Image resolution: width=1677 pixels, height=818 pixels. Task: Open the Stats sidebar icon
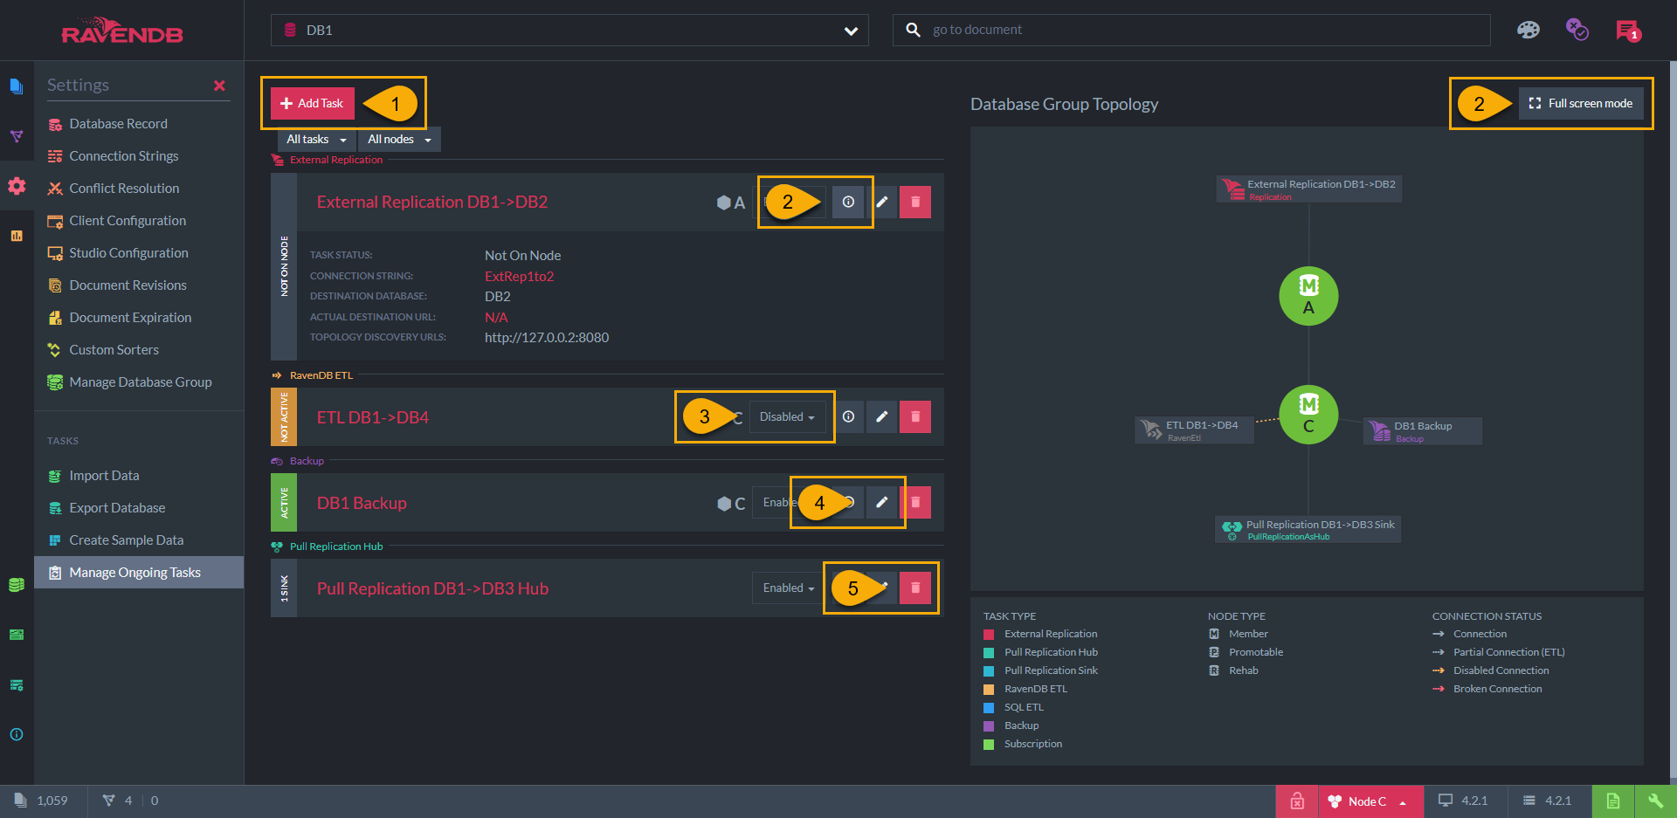pyautogui.click(x=17, y=236)
